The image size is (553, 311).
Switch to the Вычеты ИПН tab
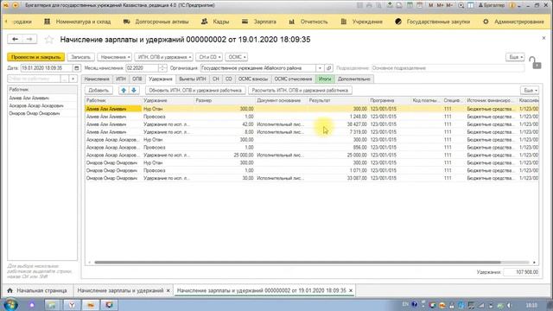click(x=192, y=79)
